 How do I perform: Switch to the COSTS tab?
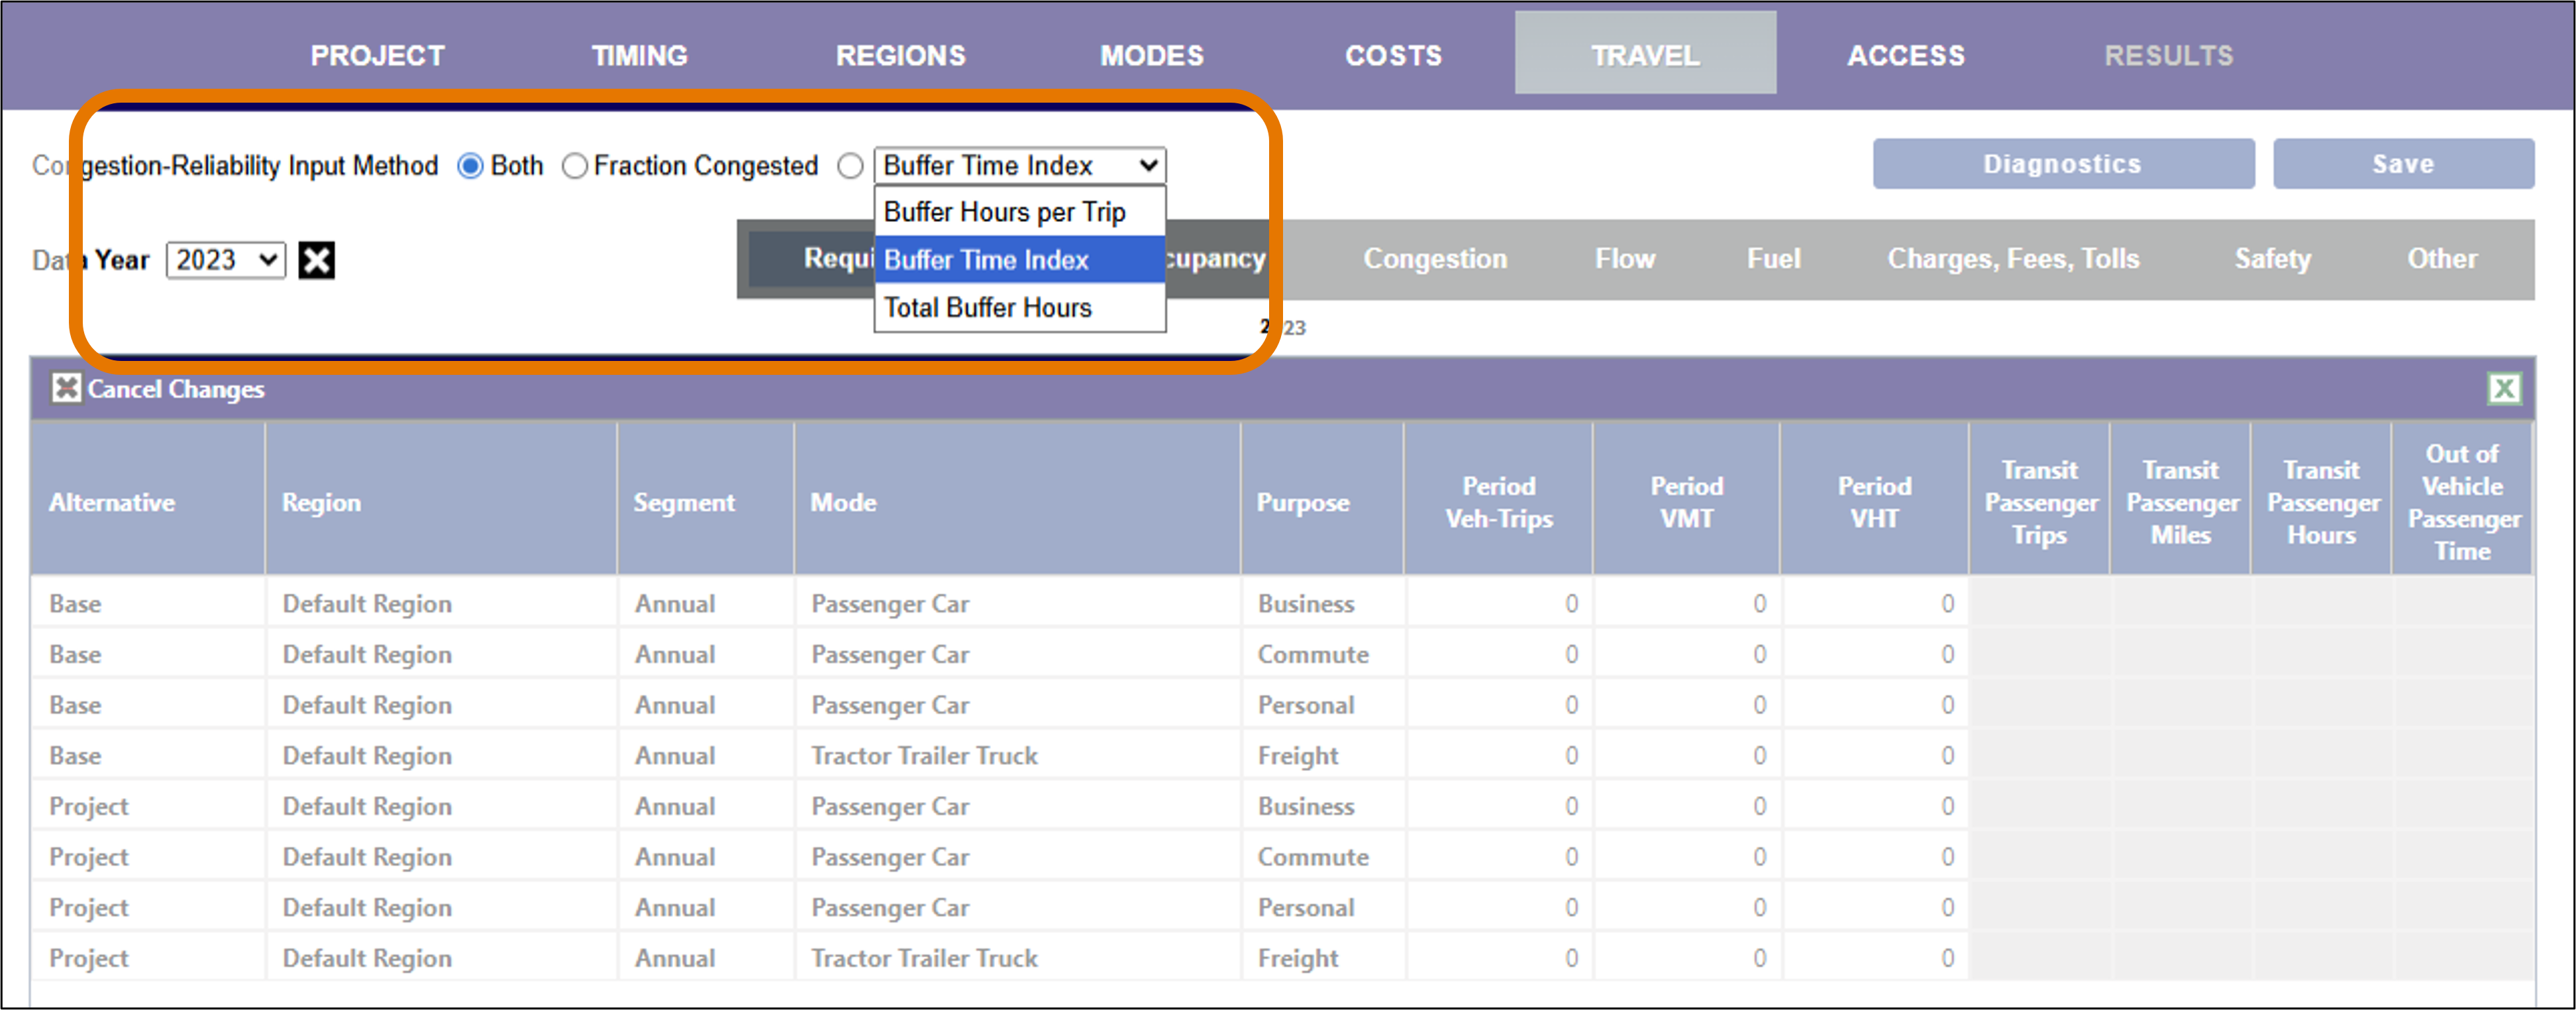pos(1393,55)
